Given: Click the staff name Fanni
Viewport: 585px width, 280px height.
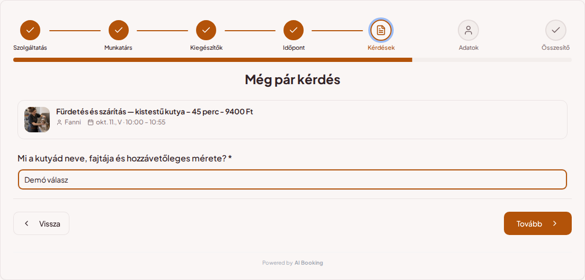Looking at the screenshot, I should click(73, 122).
